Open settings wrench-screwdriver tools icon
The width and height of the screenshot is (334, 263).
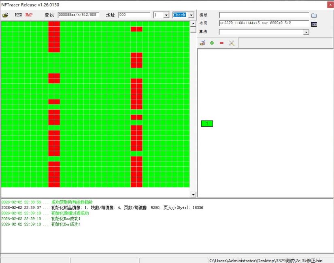(232, 43)
